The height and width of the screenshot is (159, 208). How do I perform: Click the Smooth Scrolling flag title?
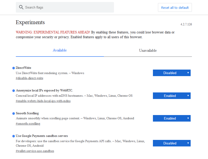click(x=27, y=113)
